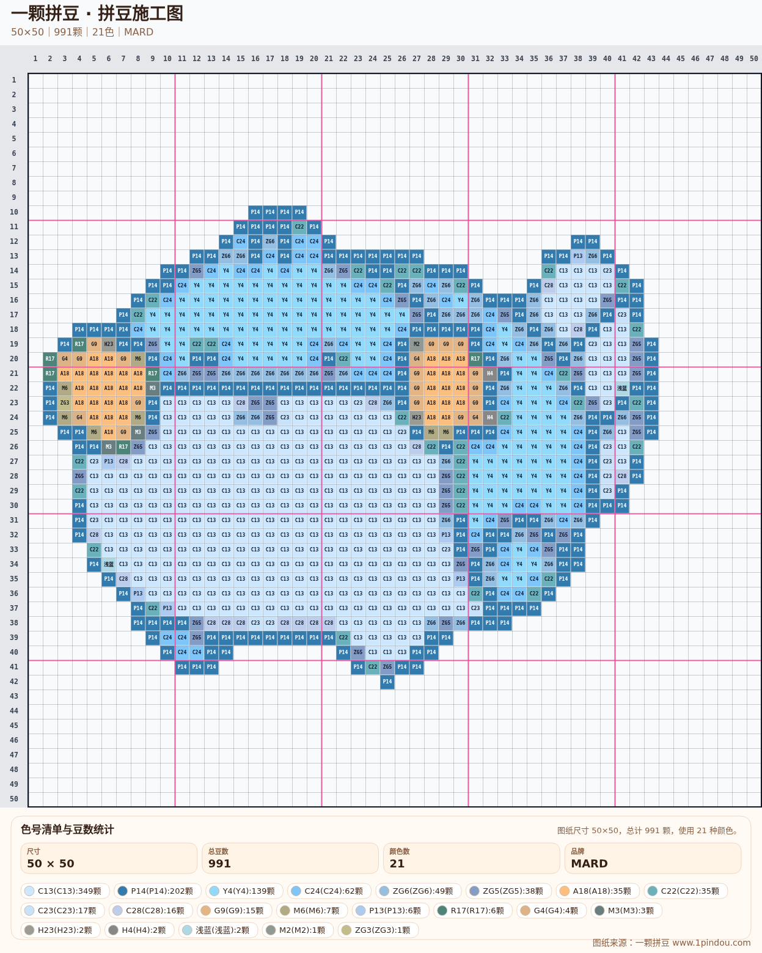Viewport: 762px width, 953px height.
Task: Select the M3(M3):3颗 legend chip
Action: [626, 910]
